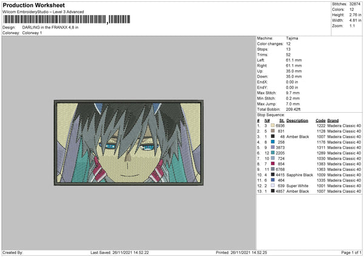Click the N# column header
Screen dimensions: 364x257
267,121
